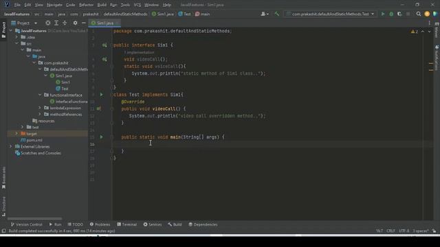Collapse the src folder
This screenshot has height=247, width=440.
click(x=16, y=43)
